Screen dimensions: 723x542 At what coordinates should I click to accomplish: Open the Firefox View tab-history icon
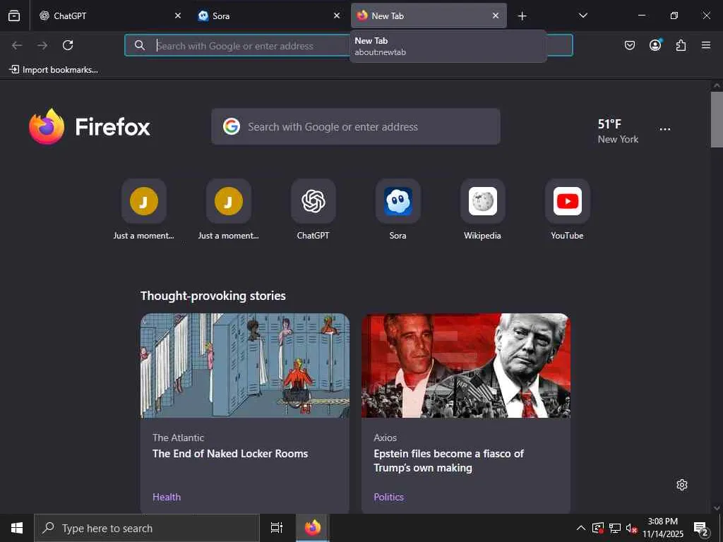pos(14,16)
